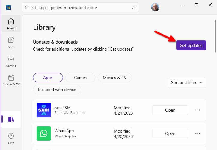Select the Games filter tab
This screenshot has height=150, width=217.
pyautogui.click(x=80, y=78)
